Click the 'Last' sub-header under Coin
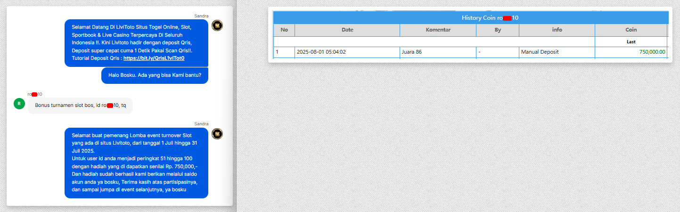Viewport: 680px width, 212px height. pos(631,42)
